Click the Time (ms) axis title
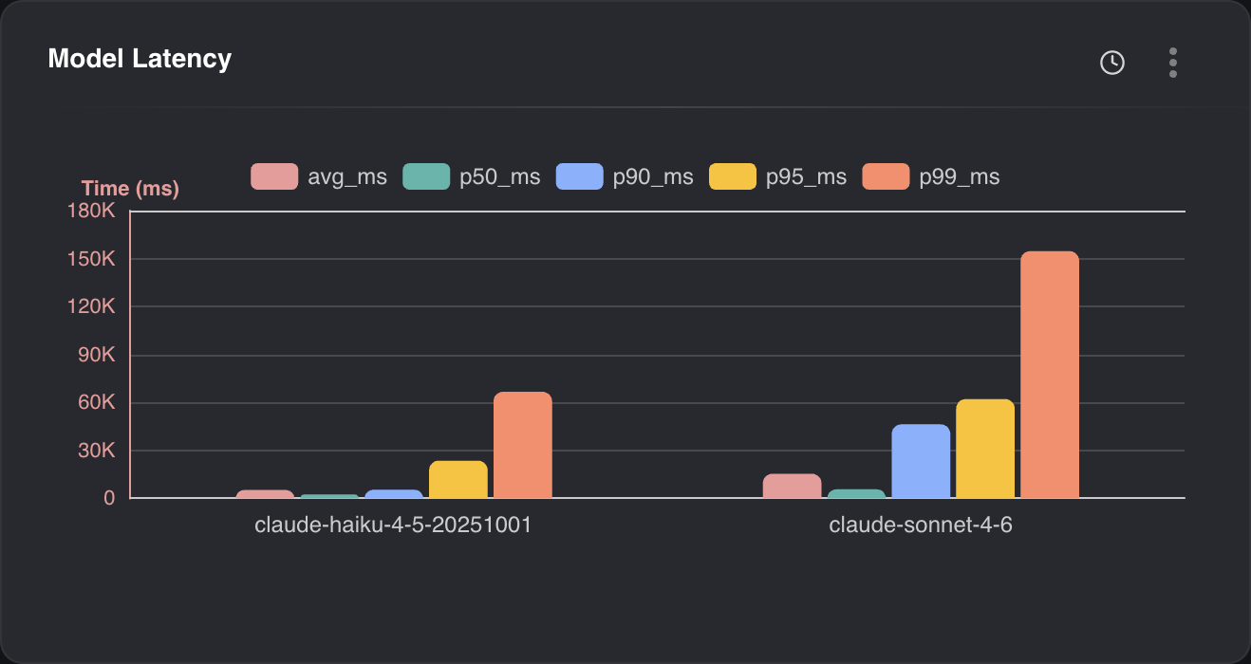 (130, 189)
